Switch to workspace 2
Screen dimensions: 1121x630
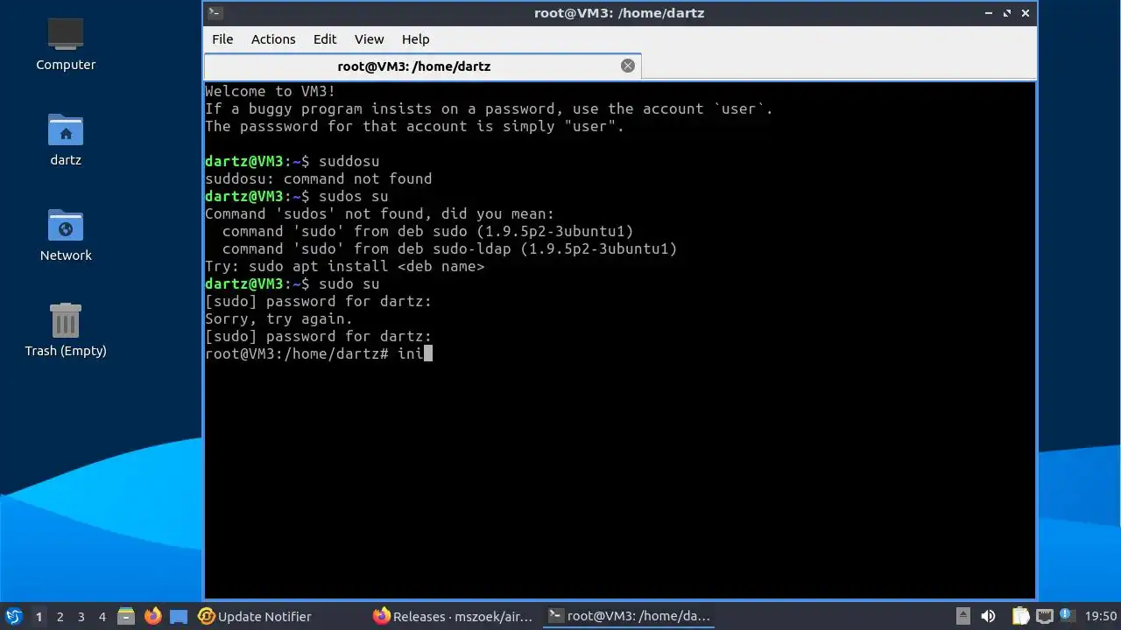coord(60,617)
